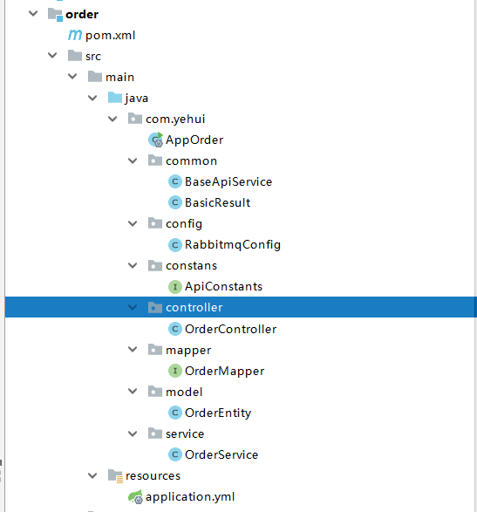Collapse the common package chevron
This screenshot has height=512, width=477.
click(x=133, y=160)
